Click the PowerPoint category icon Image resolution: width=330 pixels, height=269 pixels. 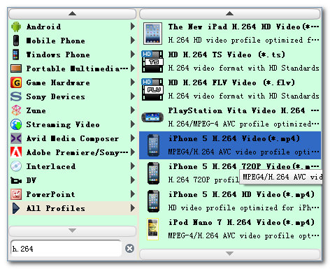(16, 194)
